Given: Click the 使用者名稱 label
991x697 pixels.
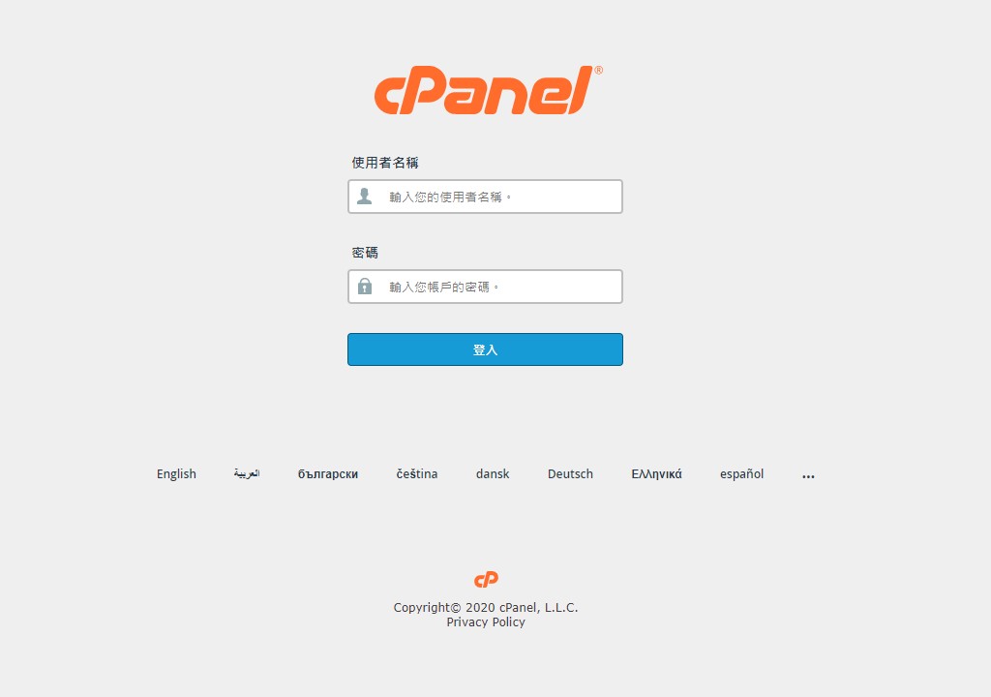Looking at the screenshot, I should [x=385, y=163].
